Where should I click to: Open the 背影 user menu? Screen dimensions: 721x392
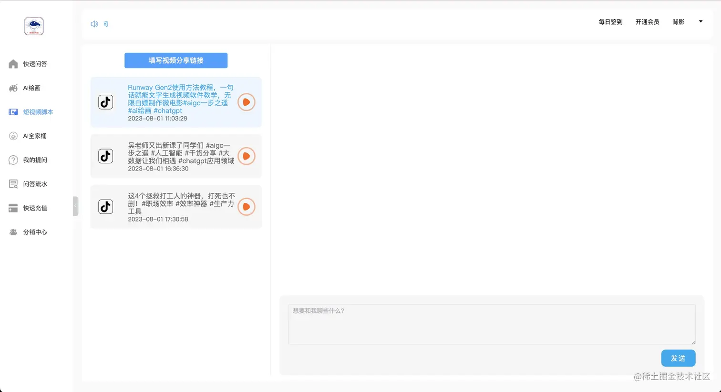679,22
